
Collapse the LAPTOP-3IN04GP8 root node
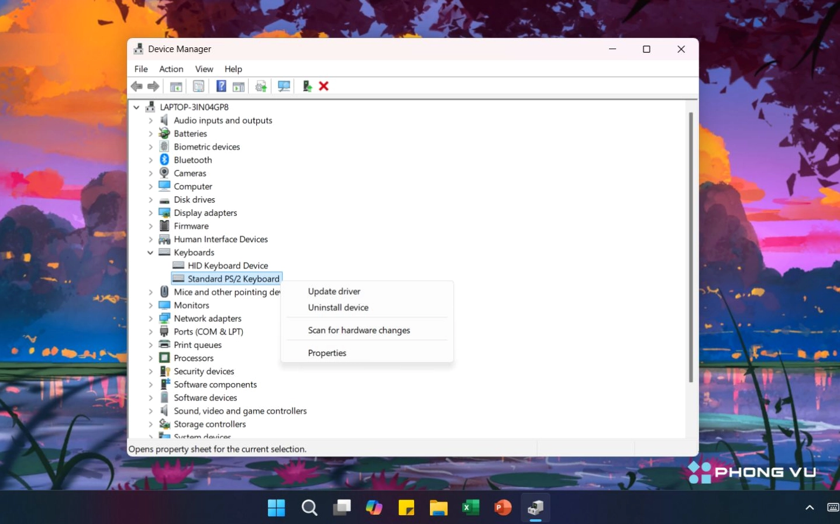(136, 108)
